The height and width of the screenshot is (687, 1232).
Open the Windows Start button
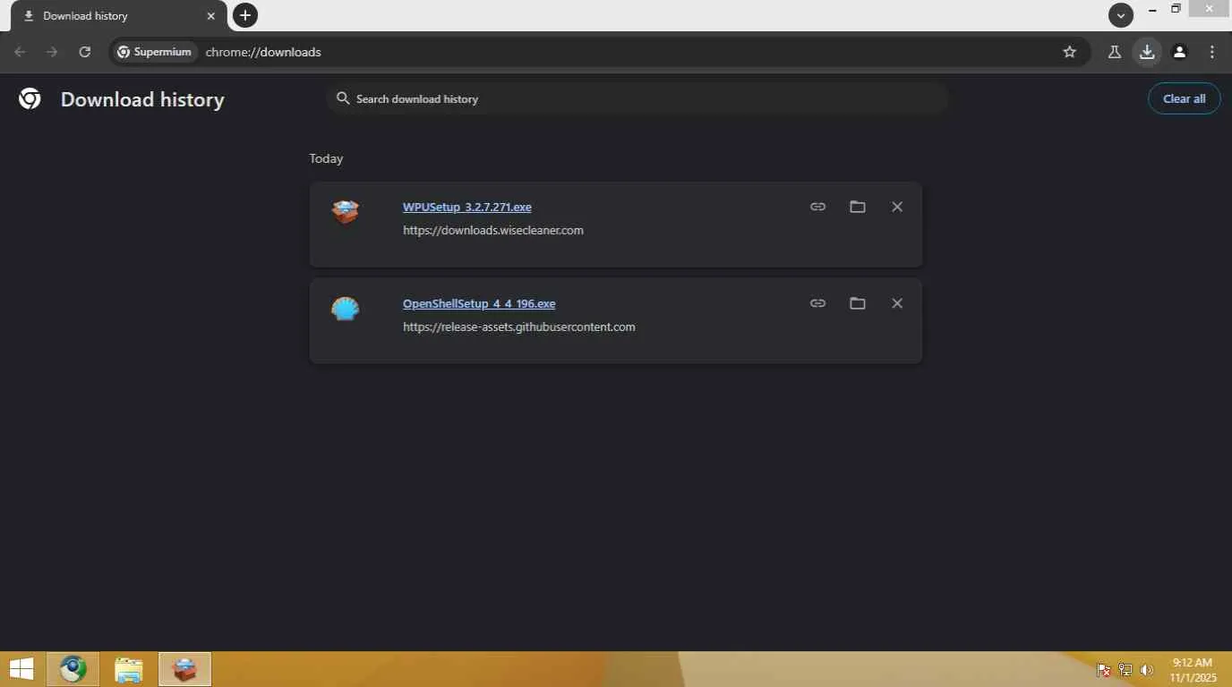click(x=21, y=669)
